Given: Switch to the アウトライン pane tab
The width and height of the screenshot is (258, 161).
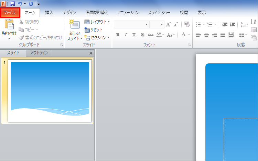Looking at the screenshot, I should click(x=39, y=53).
